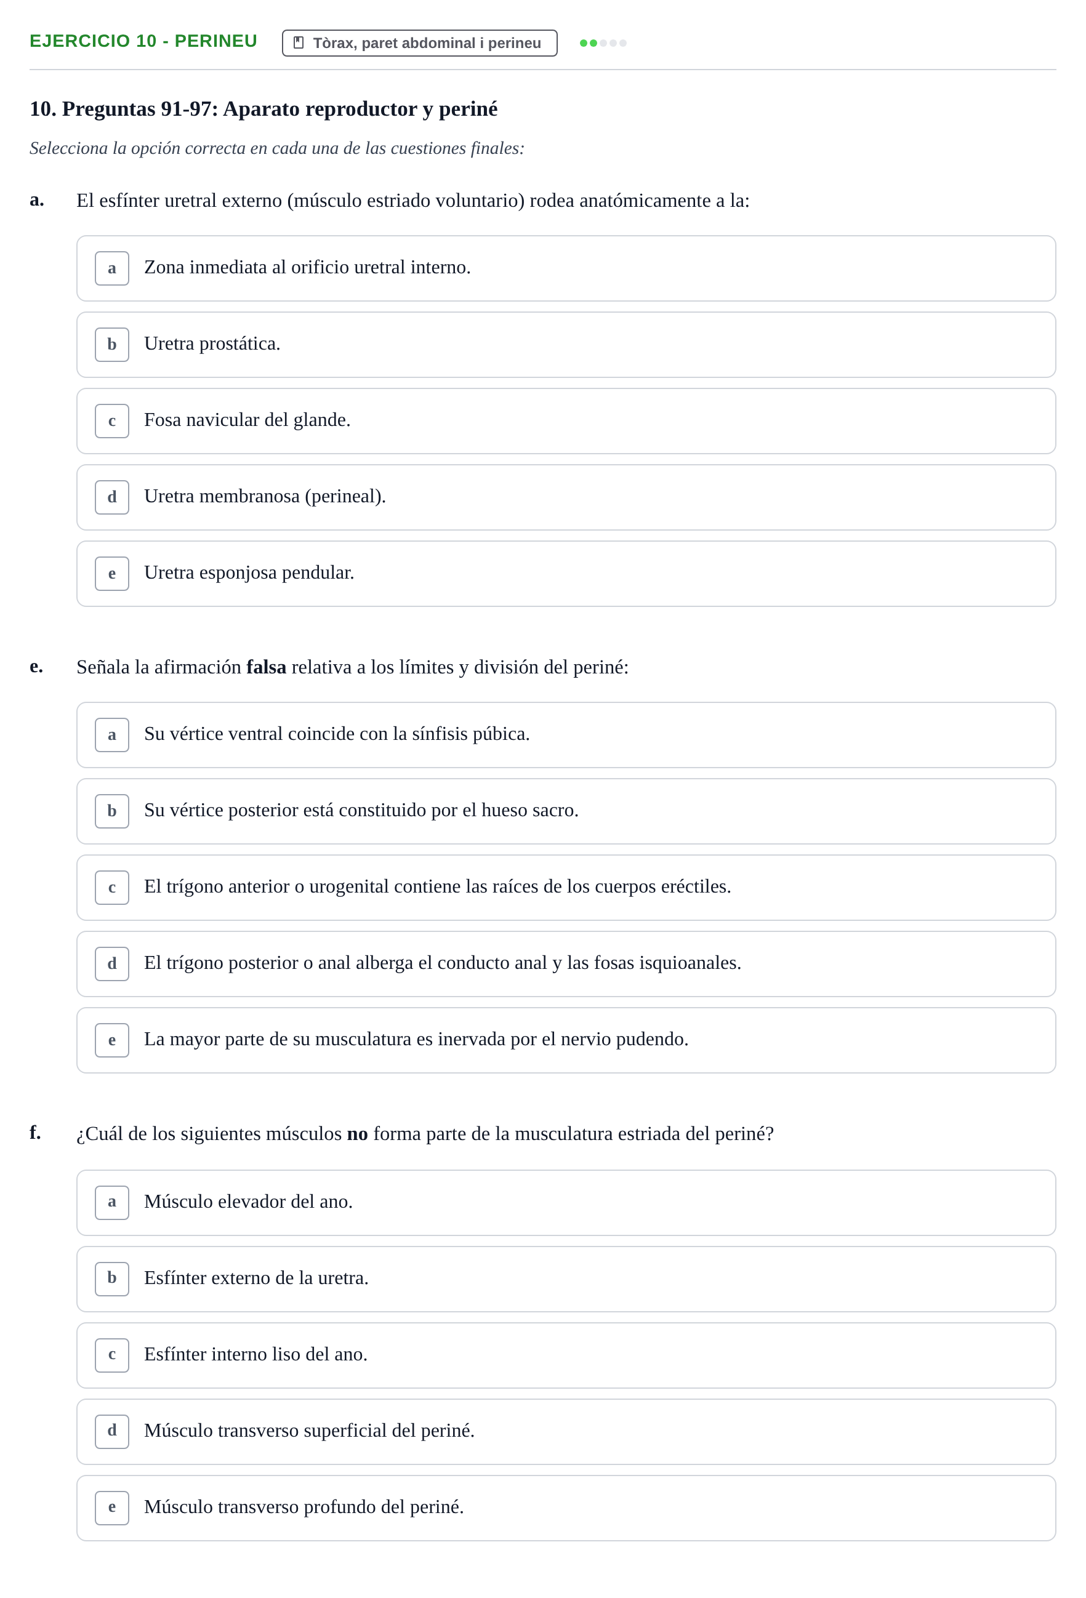
Task: Select Esfínter externo de la uretra
Action: 566,1279
